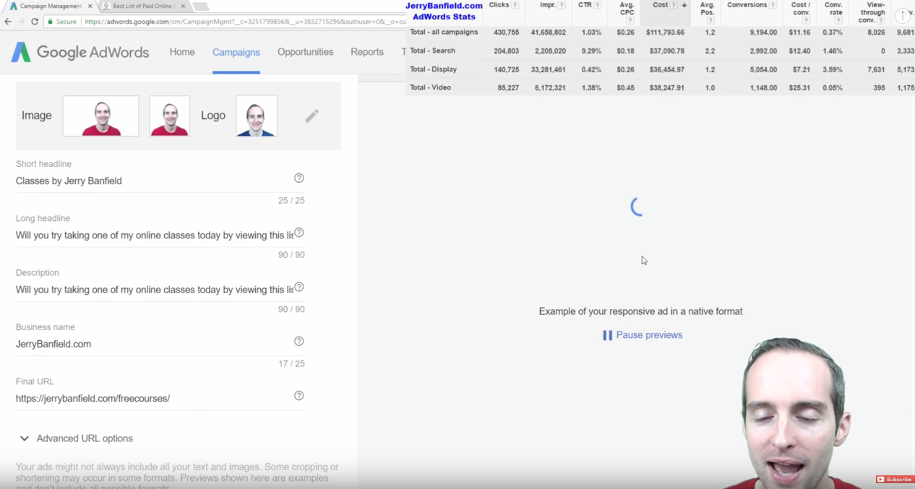This screenshot has height=489, width=915.
Task: Open the Opportunities tab
Action: tap(306, 52)
